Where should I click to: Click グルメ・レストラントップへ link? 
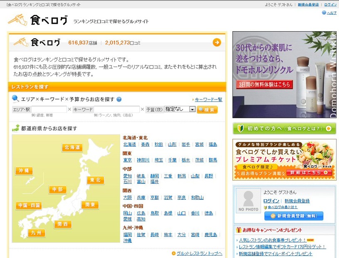[199, 253]
